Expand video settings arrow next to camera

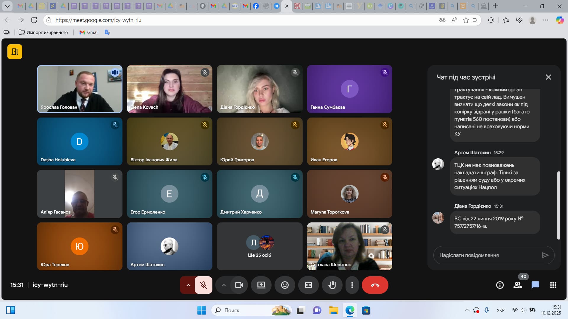(224, 285)
